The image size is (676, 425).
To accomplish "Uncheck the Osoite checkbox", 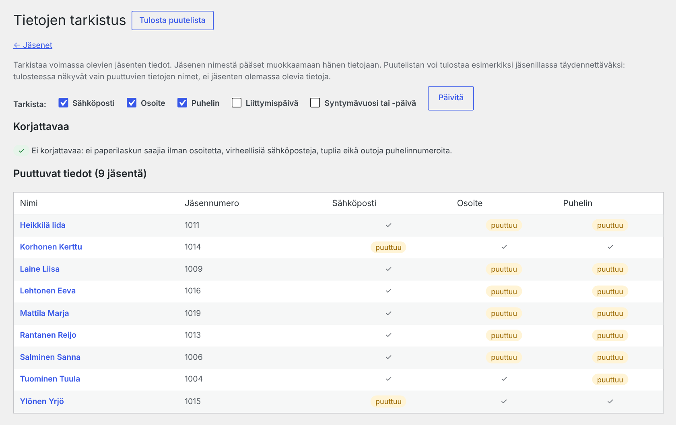I will click(132, 103).
